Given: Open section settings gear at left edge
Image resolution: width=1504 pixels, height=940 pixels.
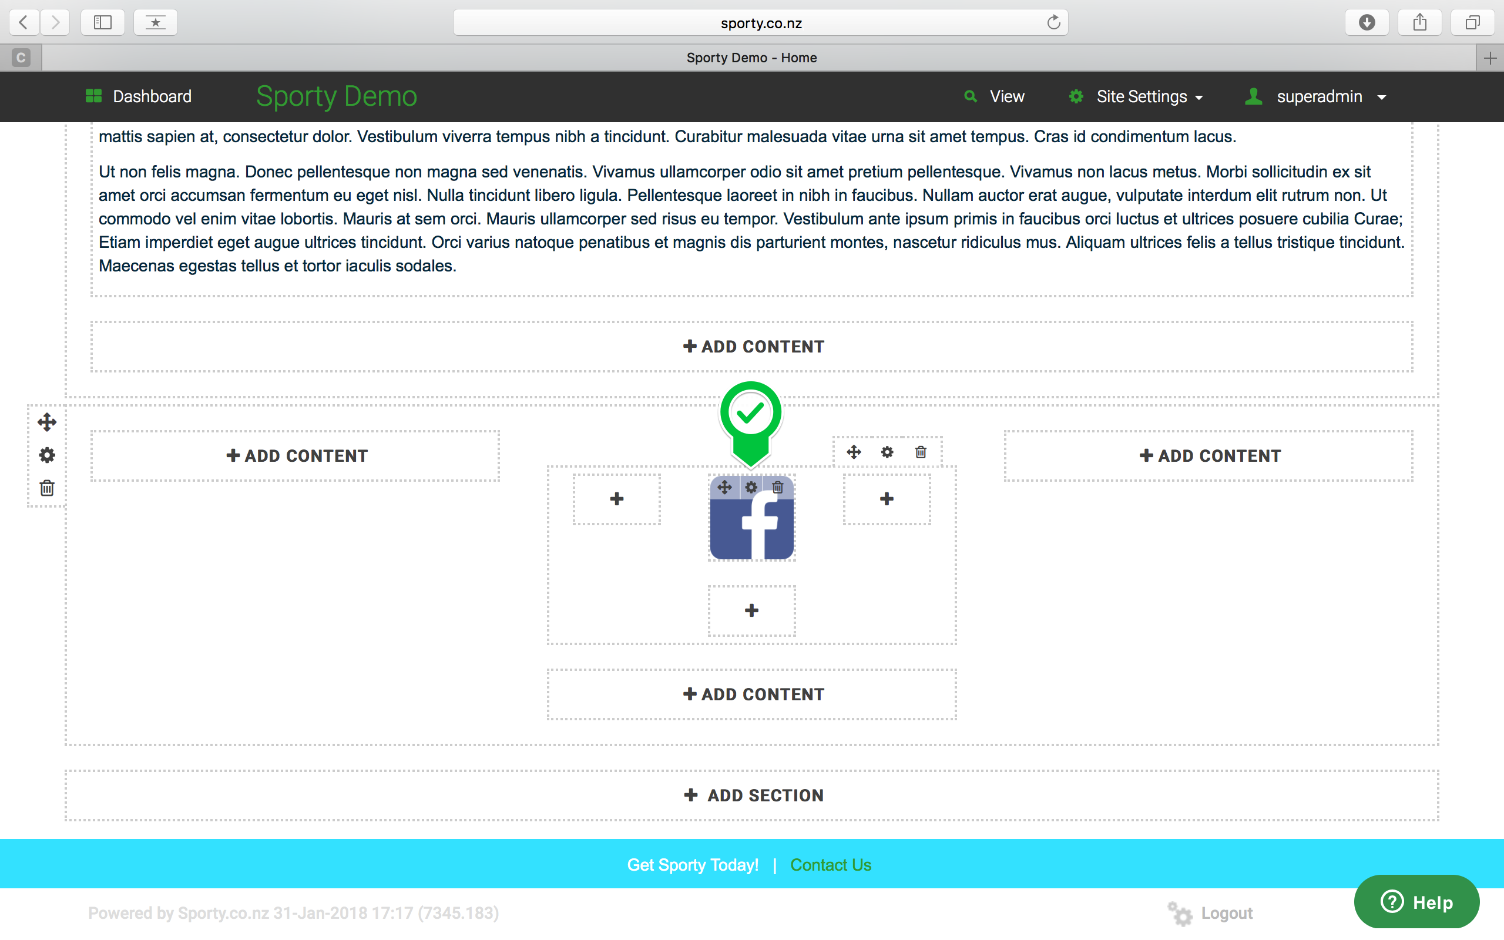Looking at the screenshot, I should 46,455.
